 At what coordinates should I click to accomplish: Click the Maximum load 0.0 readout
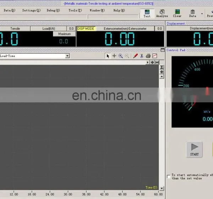[64, 41]
